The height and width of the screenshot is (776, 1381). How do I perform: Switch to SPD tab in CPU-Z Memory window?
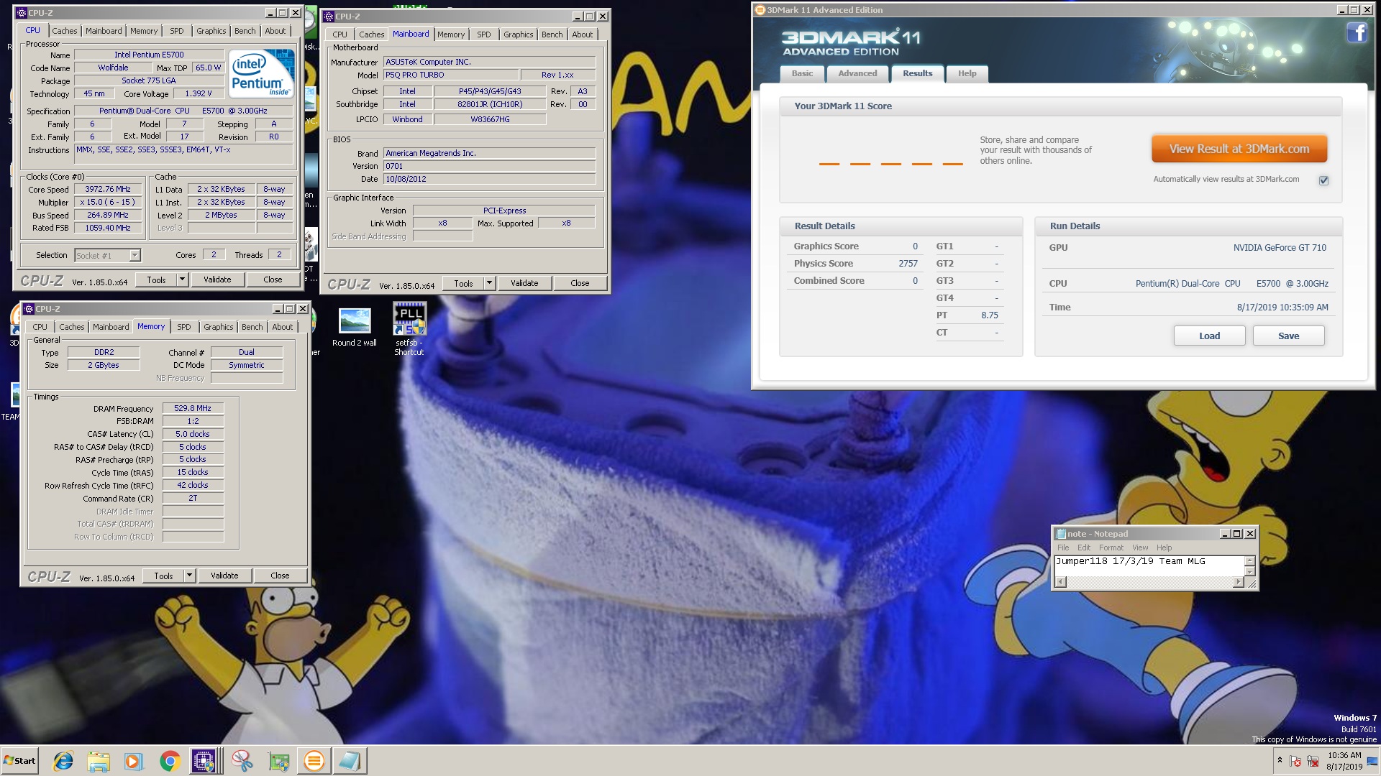click(184, 327)
